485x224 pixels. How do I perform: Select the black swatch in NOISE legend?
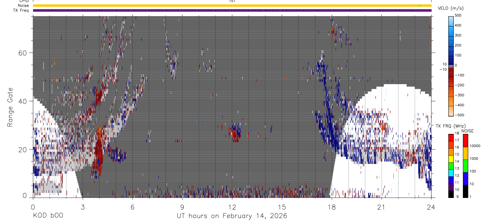click(465, 191)
